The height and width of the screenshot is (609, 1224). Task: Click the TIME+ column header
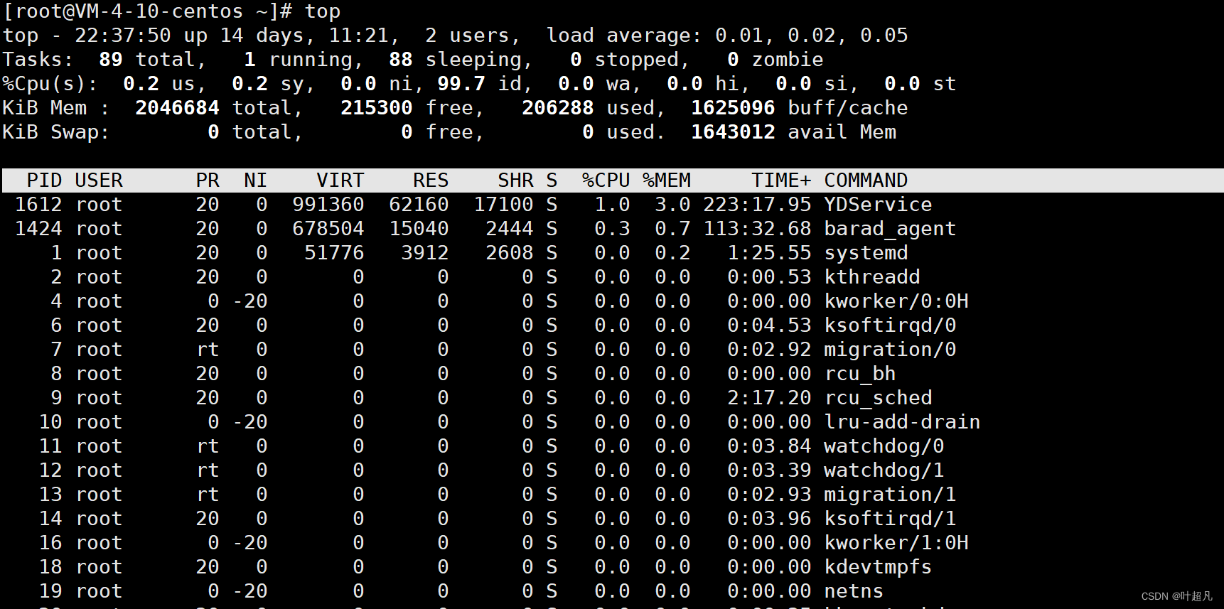coord(781,180)
